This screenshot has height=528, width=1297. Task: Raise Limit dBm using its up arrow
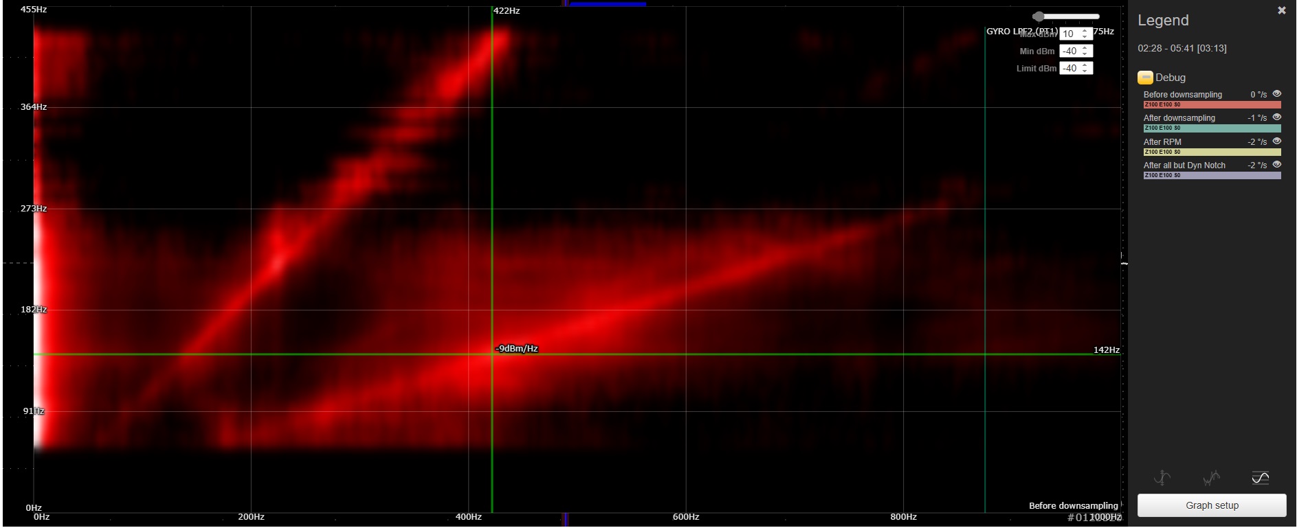(x=1085, y=65)
